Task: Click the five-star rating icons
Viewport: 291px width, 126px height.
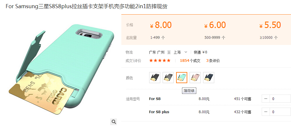Action: [x=160, y=61]
